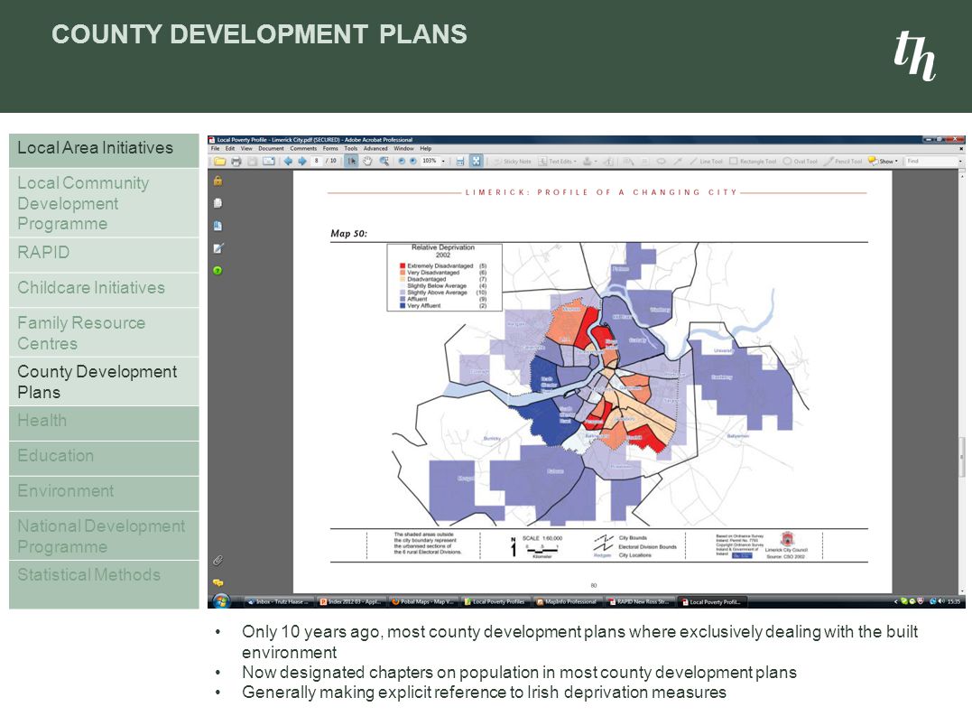This screenshot has height=716, width=972.
Task: Select Family Resource Centres sidebar item
Action: [104, 332]
